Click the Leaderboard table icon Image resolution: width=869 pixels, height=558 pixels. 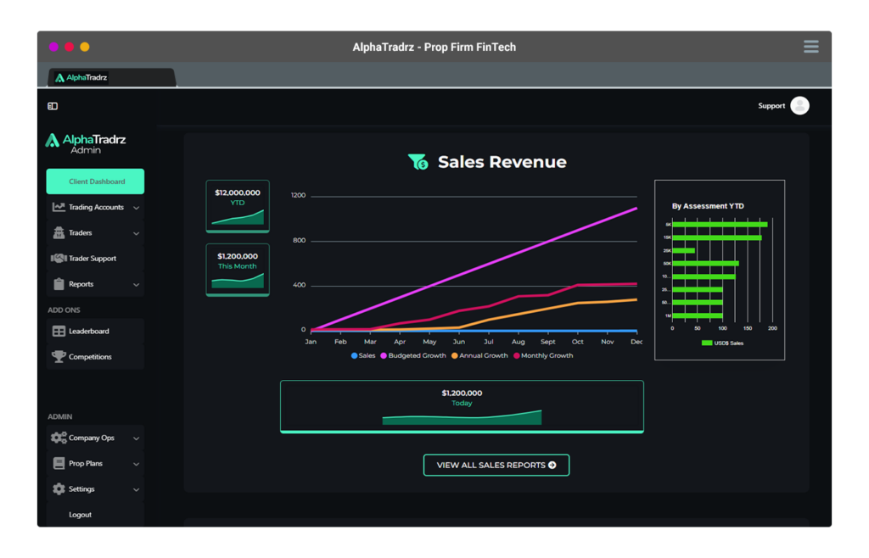coord(59,332)
